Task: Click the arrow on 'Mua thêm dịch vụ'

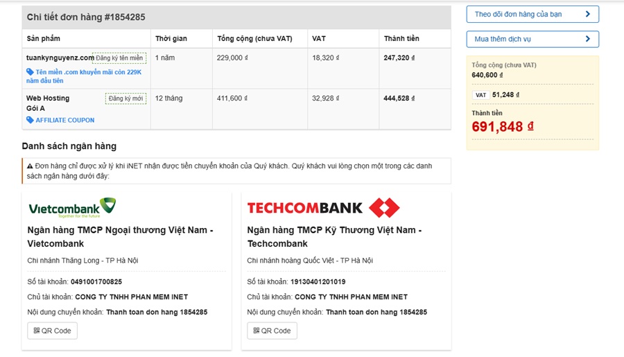Action: [588, 40]
